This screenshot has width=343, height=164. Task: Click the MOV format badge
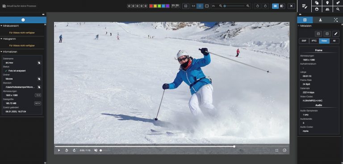pos(38,103)
